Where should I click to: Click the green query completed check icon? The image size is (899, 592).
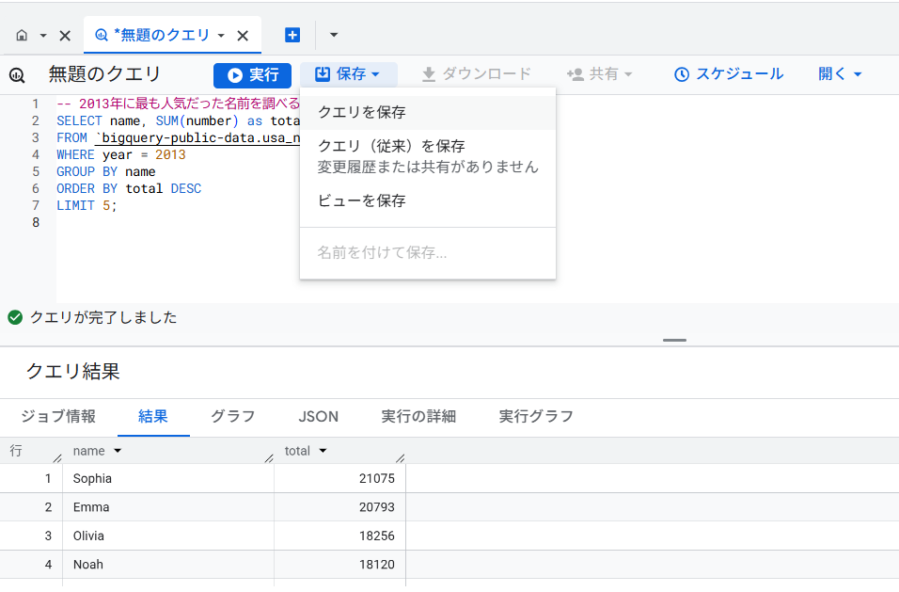(x=15, y=317)
